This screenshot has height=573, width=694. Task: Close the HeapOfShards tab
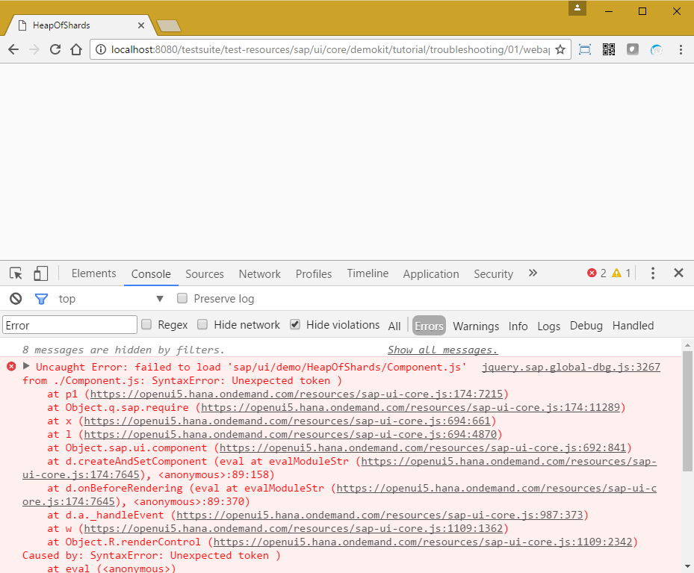[140, 25]
